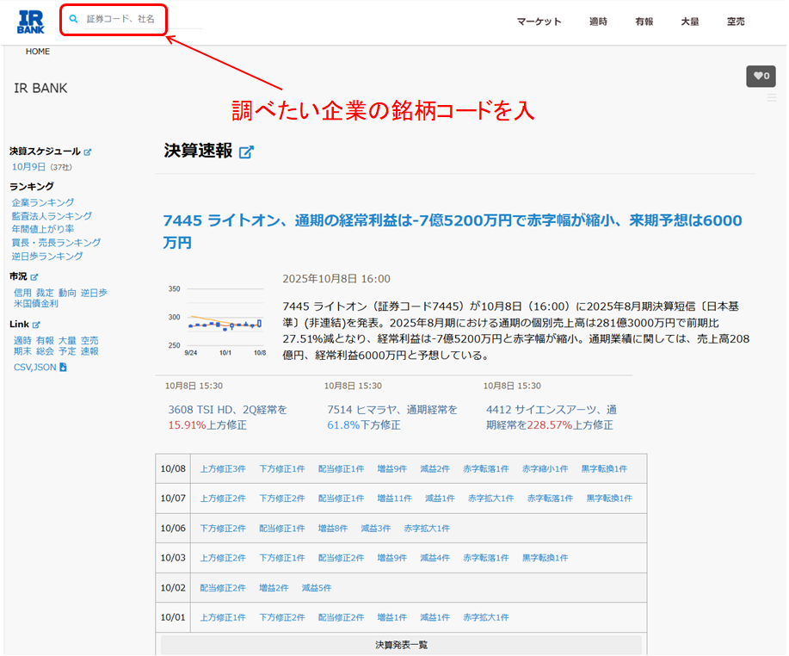Click external link icon beside Link heading
Image resolution: width=789 pixels, height=656 pixels.
37,325
